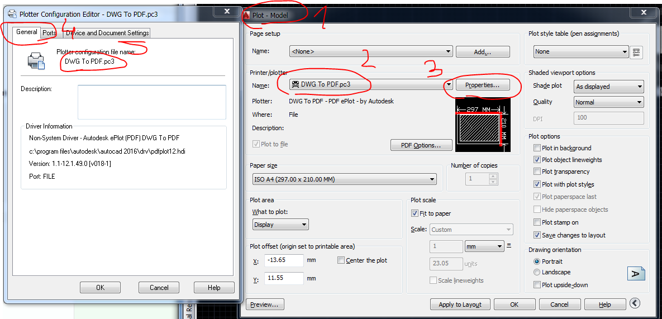Open Paper size dropdown ISO A4
This screenshot has width=662, height=319.
344,179
